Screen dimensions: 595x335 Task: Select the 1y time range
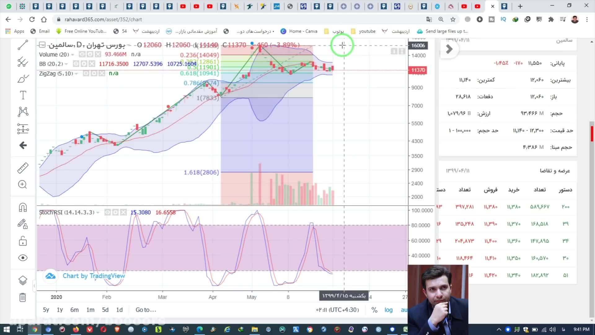60,310
